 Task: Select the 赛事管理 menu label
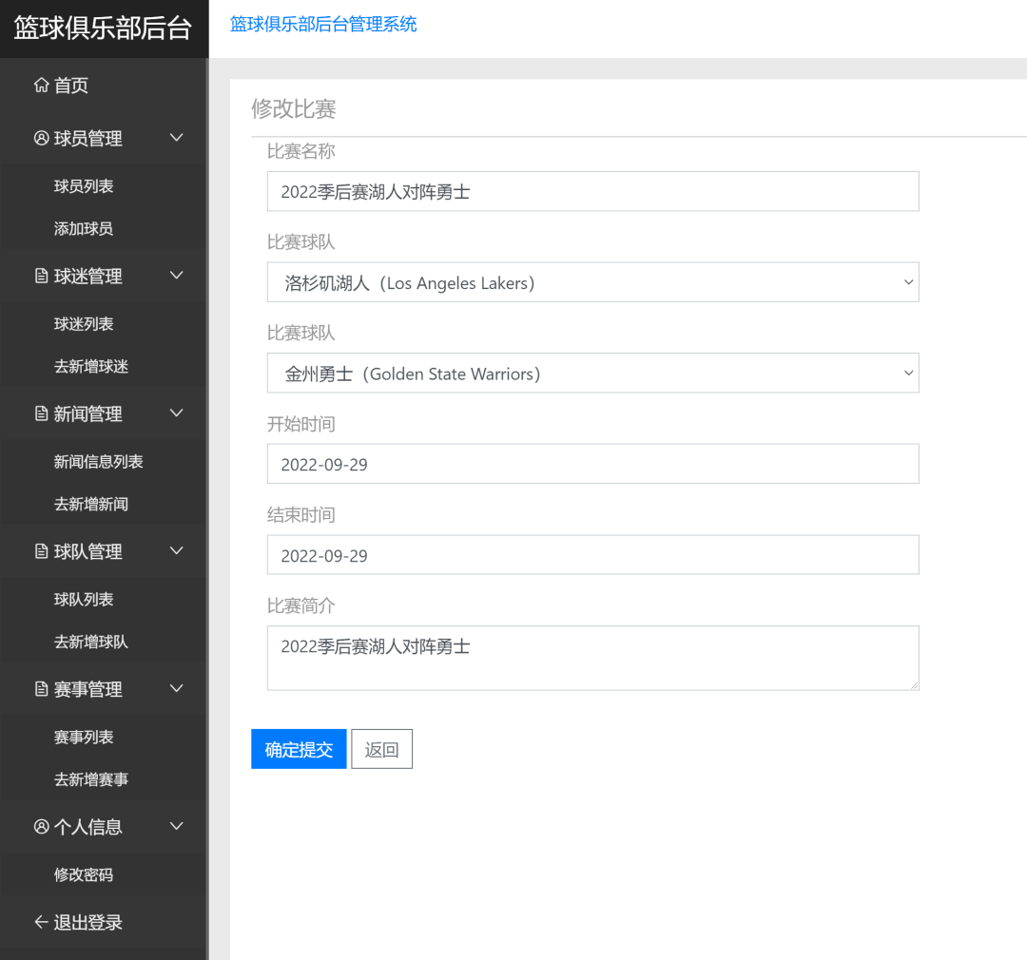click(87, 689)
